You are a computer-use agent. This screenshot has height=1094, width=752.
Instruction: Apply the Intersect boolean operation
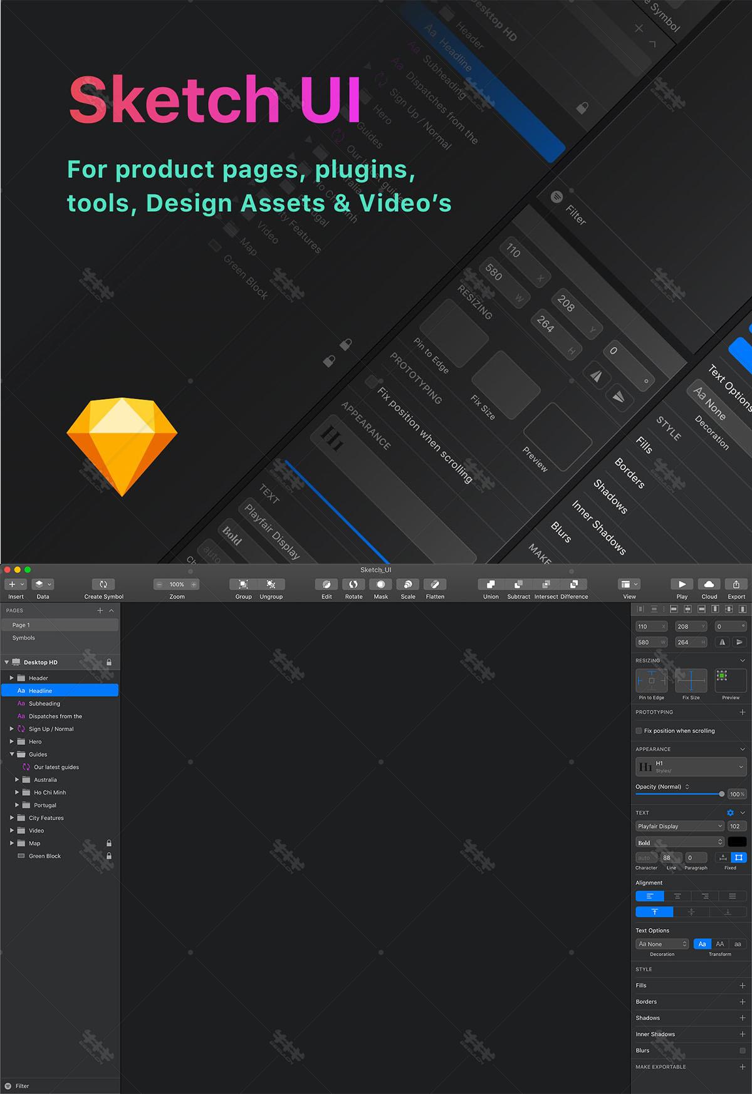pyautogui.click(x=546, y=584)
